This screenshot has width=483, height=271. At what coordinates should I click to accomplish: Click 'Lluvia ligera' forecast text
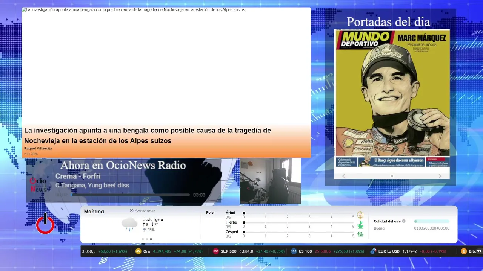[153, 219]
